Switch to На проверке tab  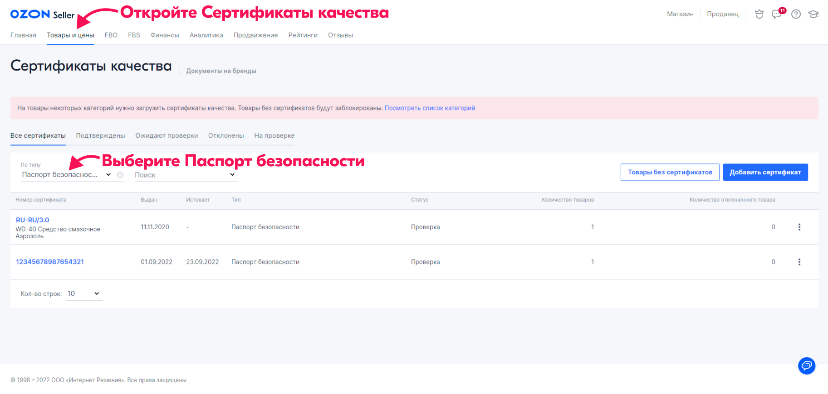click(274, 135)
